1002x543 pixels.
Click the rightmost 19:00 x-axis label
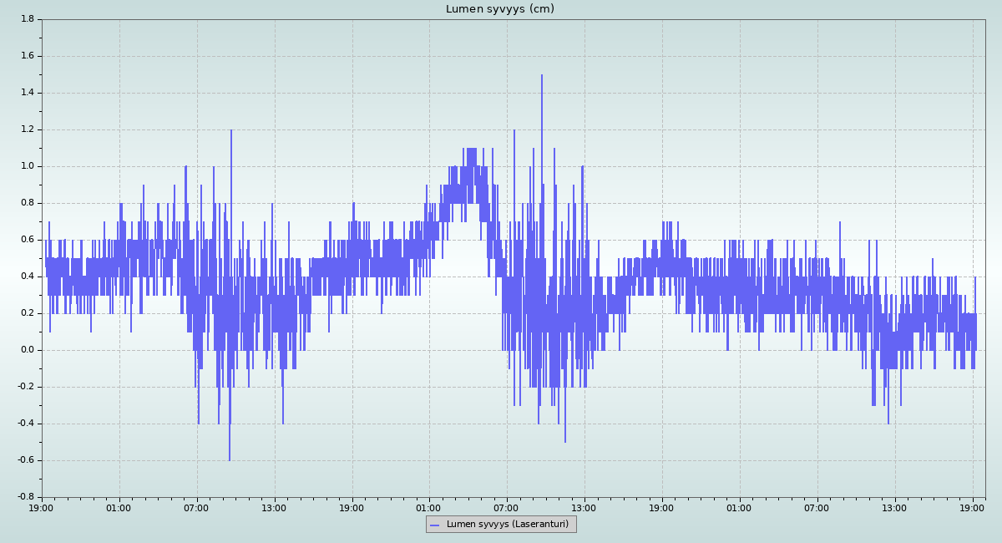tap(973, 507)
